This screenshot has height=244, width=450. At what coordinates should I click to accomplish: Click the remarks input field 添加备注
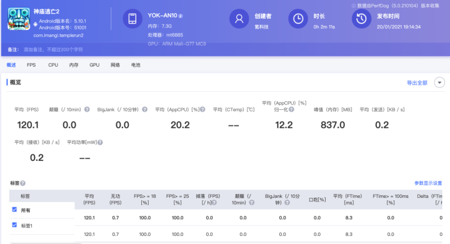53,49
